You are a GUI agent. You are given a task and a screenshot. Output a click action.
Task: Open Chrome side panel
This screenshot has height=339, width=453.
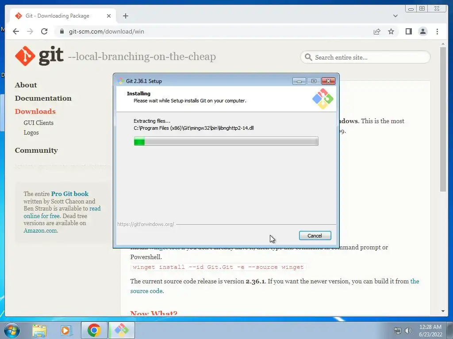click(408, 31)
